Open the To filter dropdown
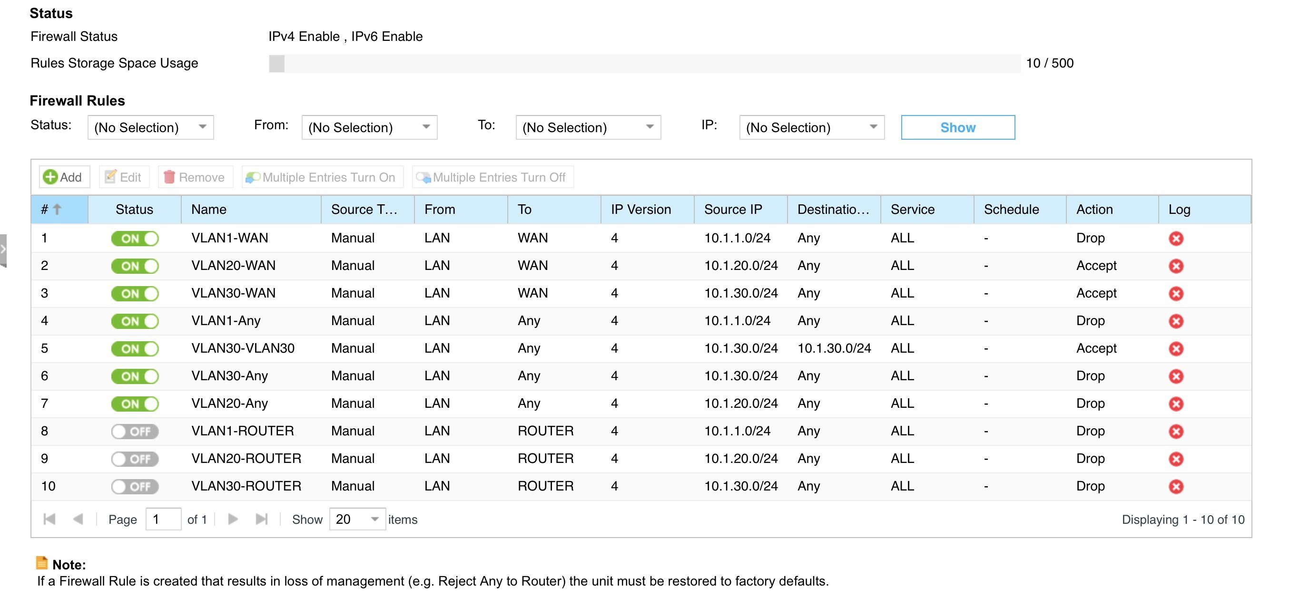This screenshot has height=606, width=1300. tap(588, 127)
